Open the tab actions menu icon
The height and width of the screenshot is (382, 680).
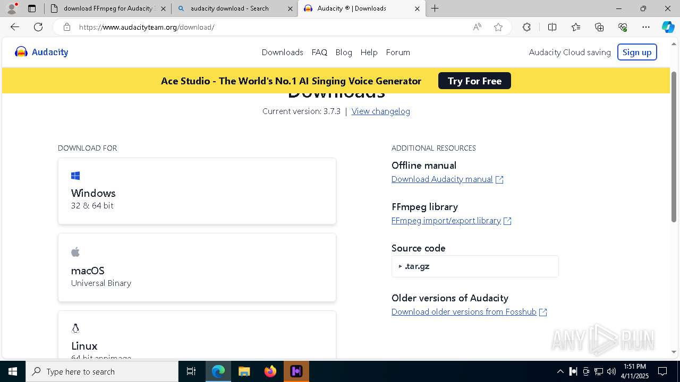[x=32, y=8]
